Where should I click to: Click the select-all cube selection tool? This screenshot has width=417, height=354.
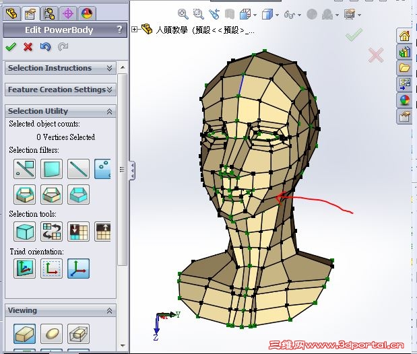[x=25, y=232]
